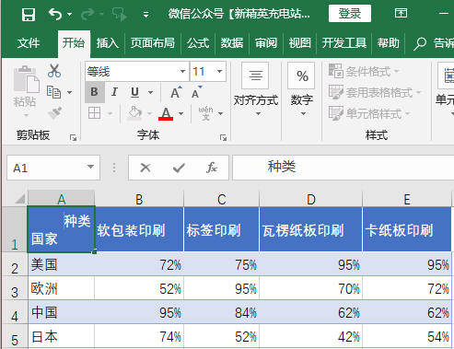Click the Format Painter brush icon
Viewport: 454px width, 349px height.
coord(55,112)
